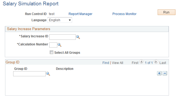Enable Select All Groups checkbox

click(51, 52)
